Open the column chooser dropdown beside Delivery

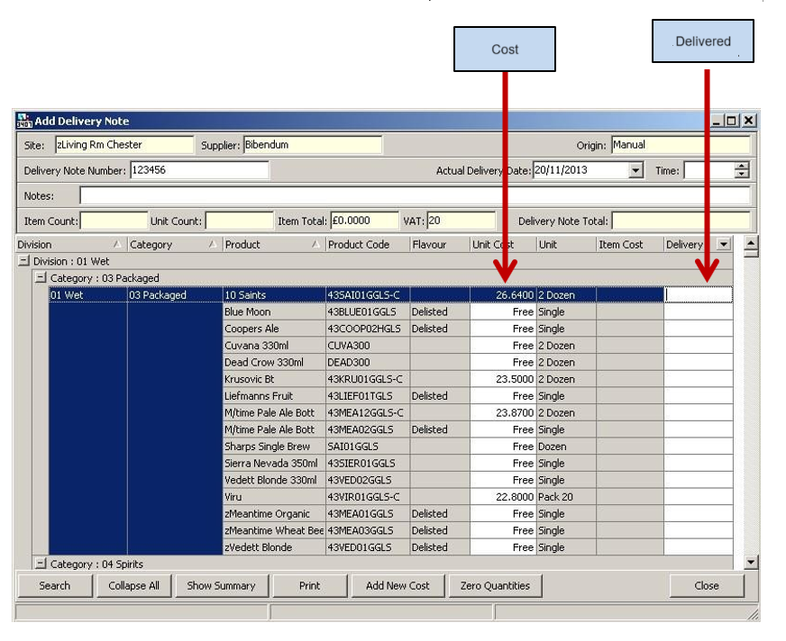click(723, 245)
